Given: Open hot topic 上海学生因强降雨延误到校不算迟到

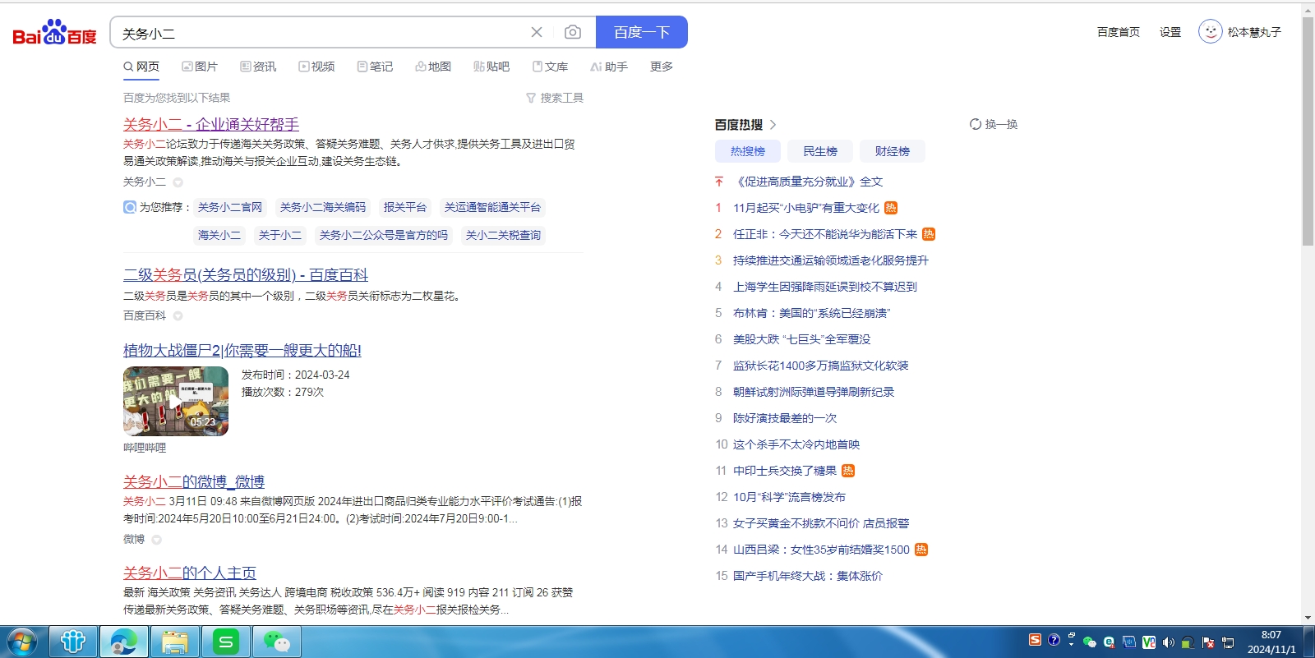Looking at the screenshot, I should 825,287.
